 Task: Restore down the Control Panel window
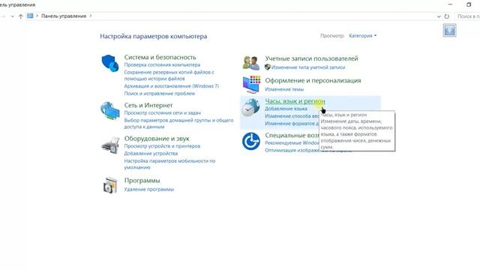(469, 4)
